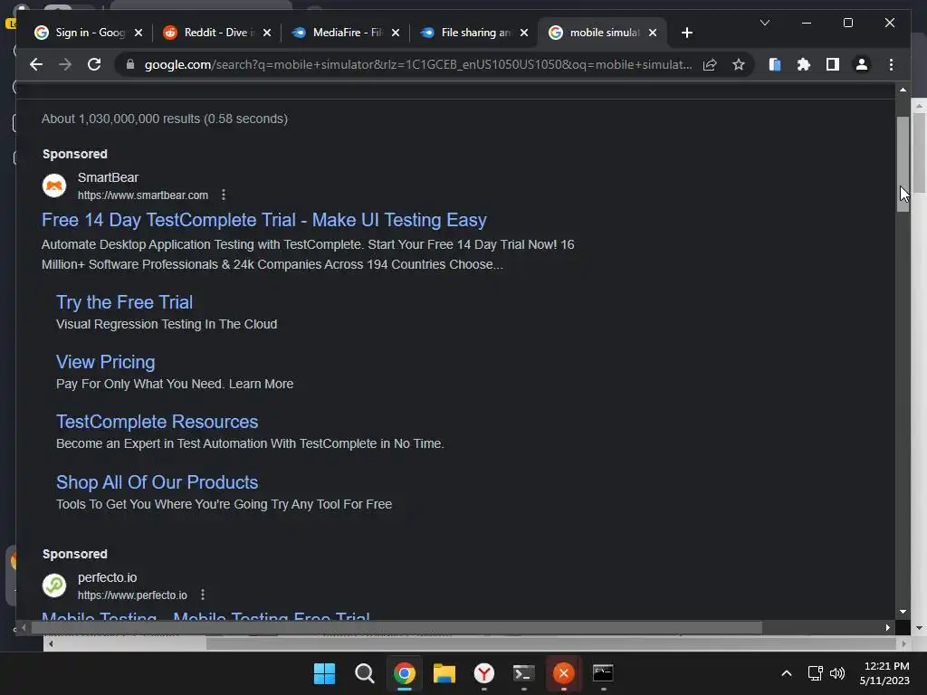Reload the current page
927x695 pixels.
pyautogui.click(x=94, y=64)
